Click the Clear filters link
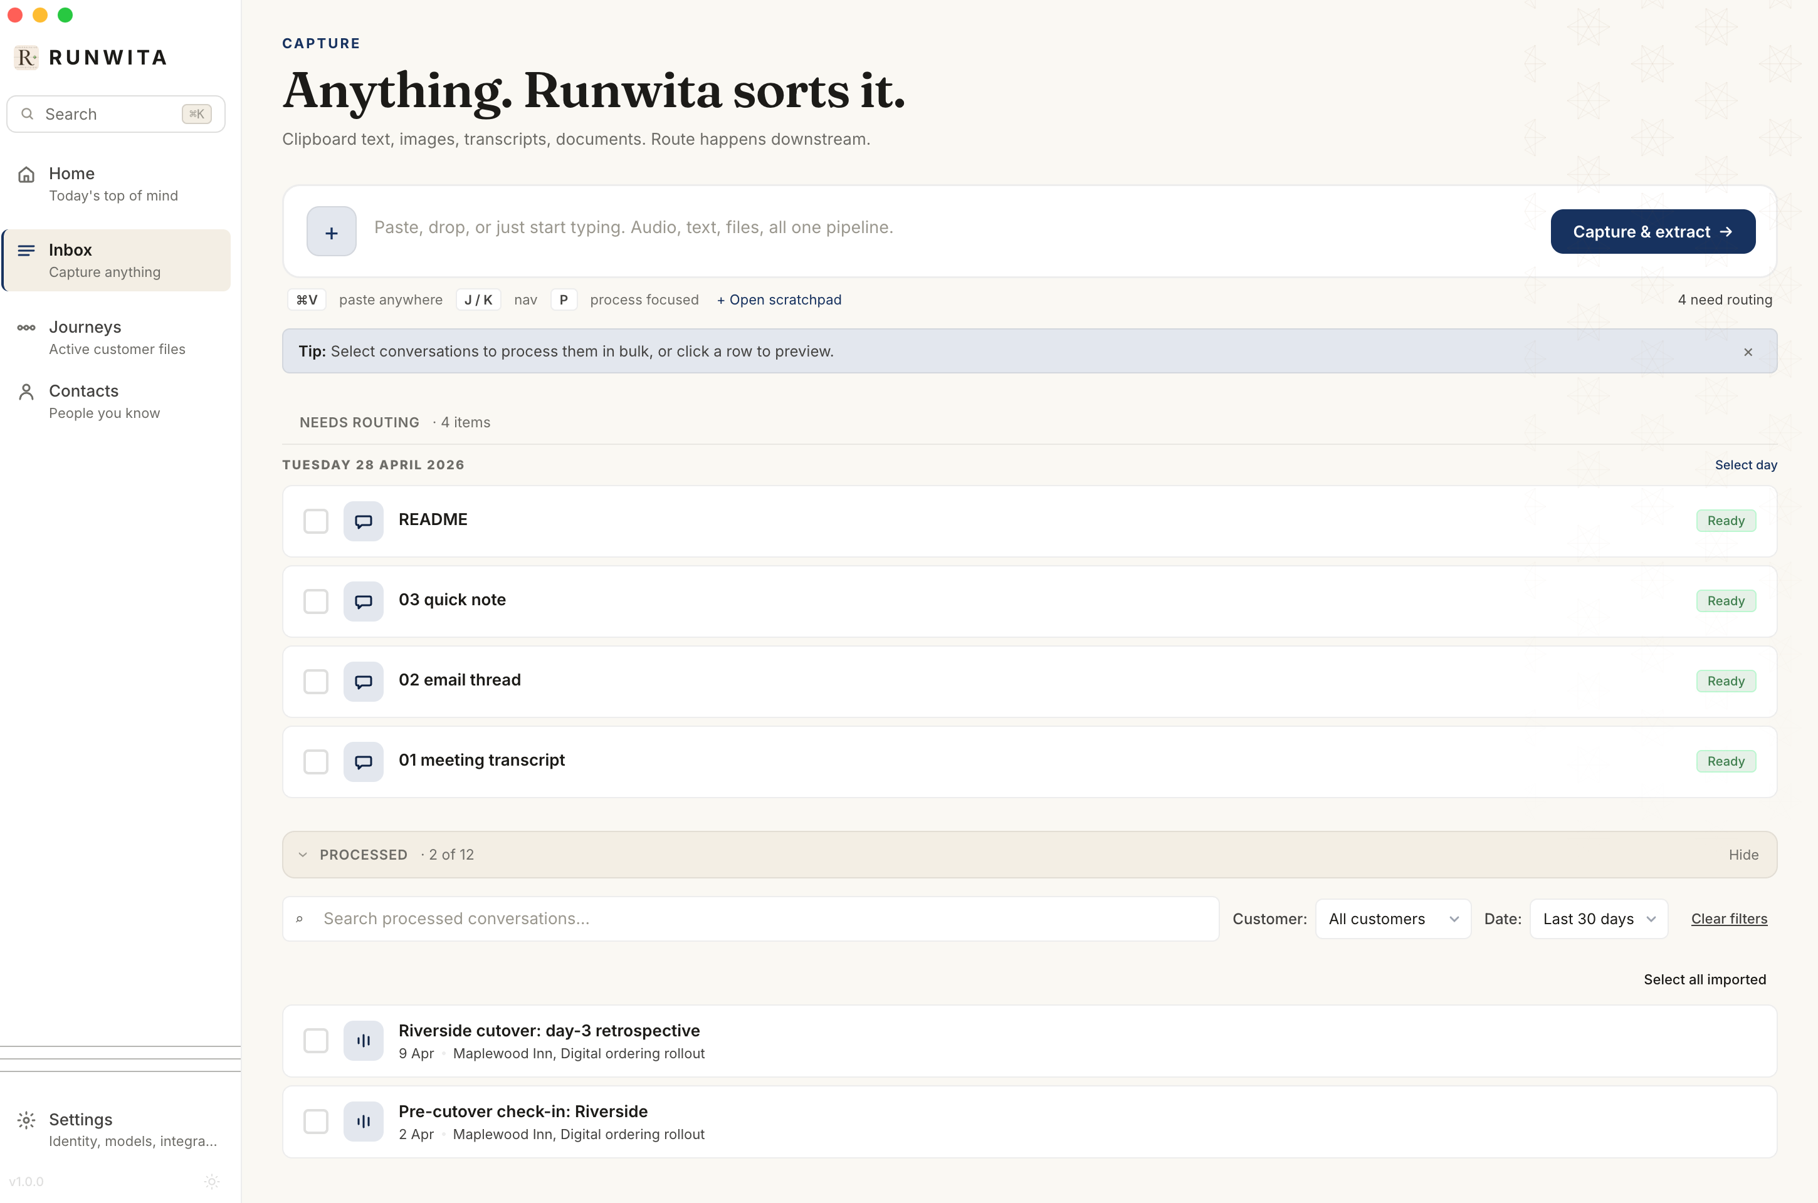Viewport: 1818px width, 1203px height. [x=1729, y=919]
